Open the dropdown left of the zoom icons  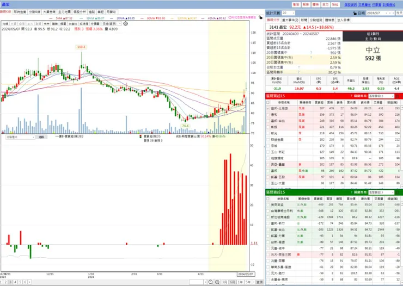pyautogui.click(x=205, y=282)
